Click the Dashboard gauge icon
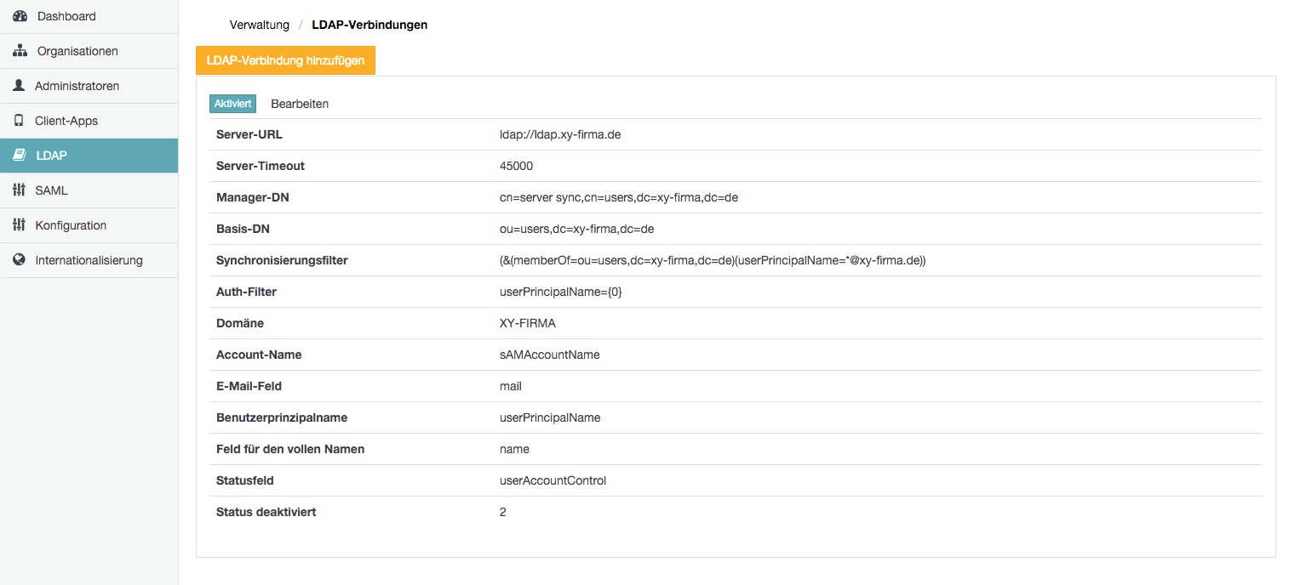Image resolution: width=1306 pixels, height=585 pixels. tap(20, 16)
